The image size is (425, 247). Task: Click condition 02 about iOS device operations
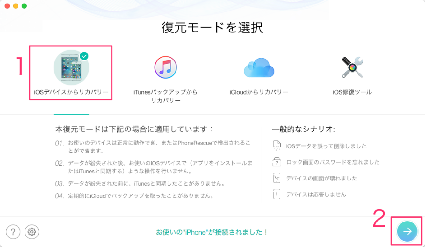pos(154,167)
